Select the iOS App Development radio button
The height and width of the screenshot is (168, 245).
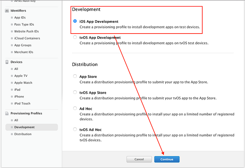tap(75, 21)
